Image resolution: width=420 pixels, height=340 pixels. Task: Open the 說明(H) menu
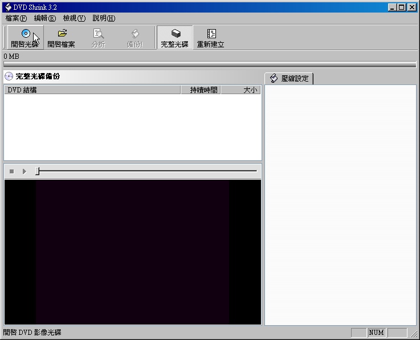pyautogui.click(x=104, y=18)
